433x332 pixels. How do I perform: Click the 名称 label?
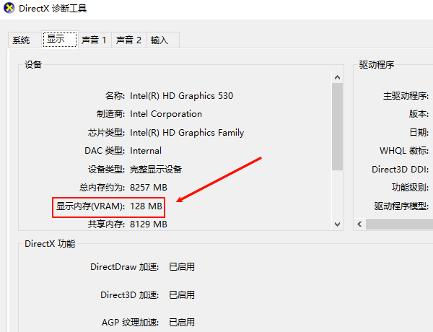(115, 96)
